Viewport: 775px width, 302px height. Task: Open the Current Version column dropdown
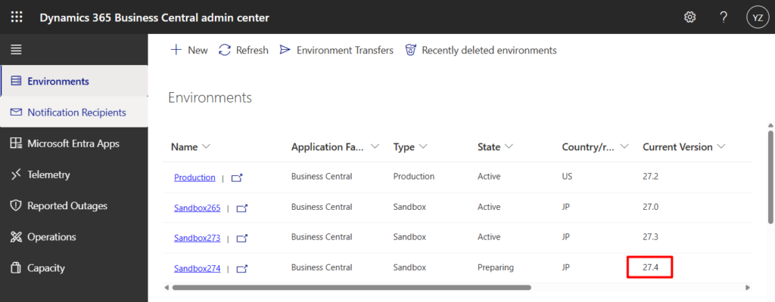pyautogui.click(x=721, y=146)
